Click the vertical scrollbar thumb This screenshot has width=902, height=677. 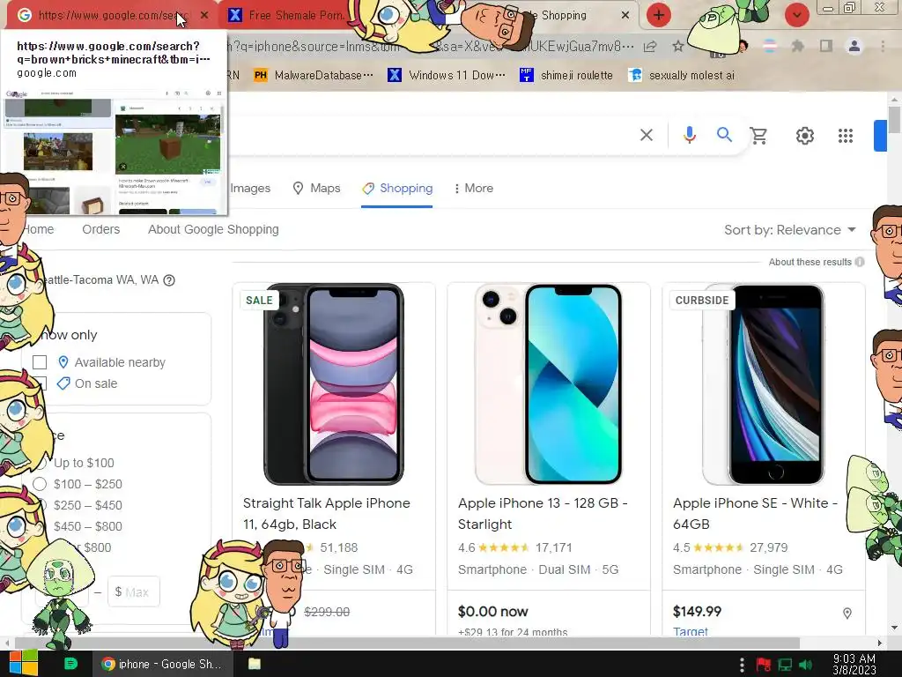[x=894, y=120]
